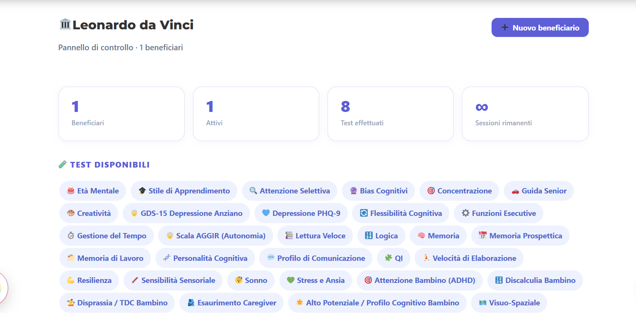Image resolution: width=636 pixels, height=313 pixels.
Task: Open the Sessioni rimanenti card
Action: point(525,114)
